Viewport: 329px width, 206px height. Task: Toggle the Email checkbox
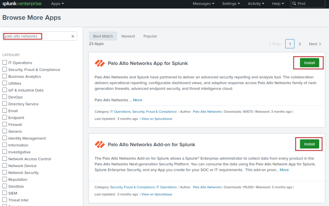click(x=4, y=111)
